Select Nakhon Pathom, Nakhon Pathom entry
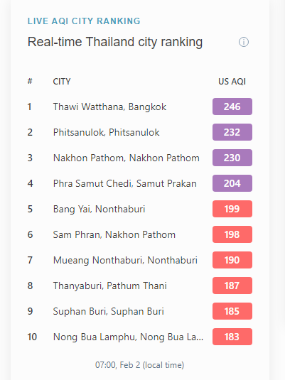This screenshot has height=380, width=285. 126,158
